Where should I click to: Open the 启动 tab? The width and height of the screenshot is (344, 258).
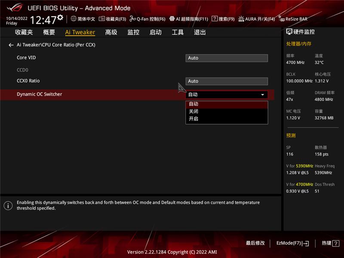156,32
